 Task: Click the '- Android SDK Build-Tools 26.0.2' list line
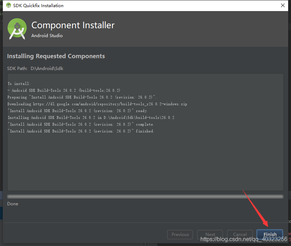tap(64, 90)
